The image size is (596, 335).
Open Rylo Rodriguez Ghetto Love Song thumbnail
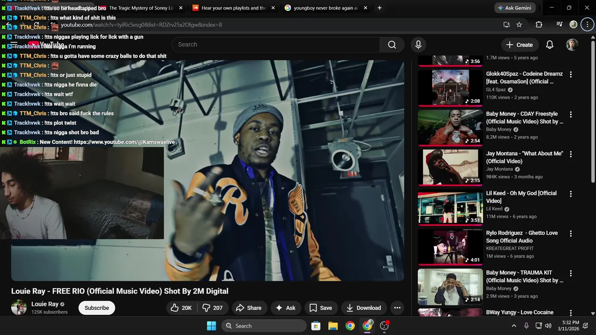[450, 247]
